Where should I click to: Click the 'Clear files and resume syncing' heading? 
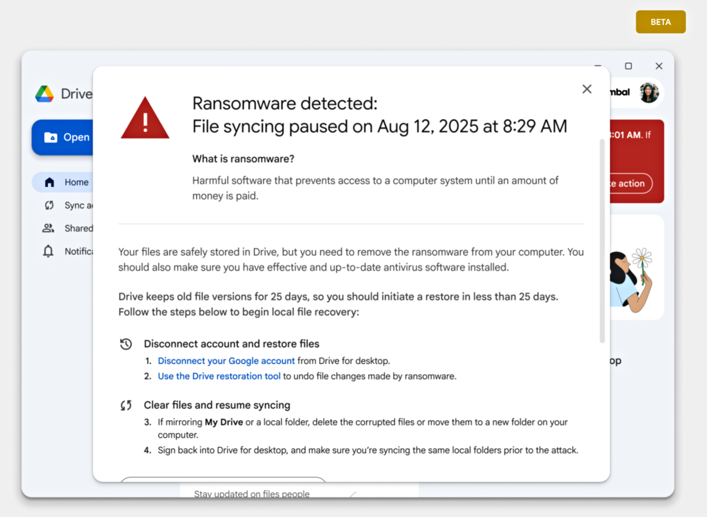[x=217, y=405]
